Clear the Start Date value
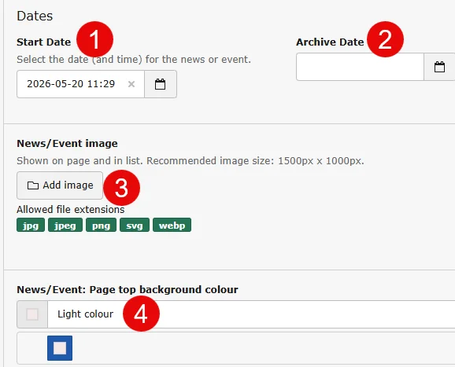 (131, 84)
